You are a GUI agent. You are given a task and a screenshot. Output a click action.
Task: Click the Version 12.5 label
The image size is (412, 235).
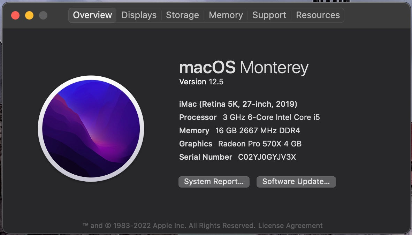pyautogui.click(x=201, y=82)
